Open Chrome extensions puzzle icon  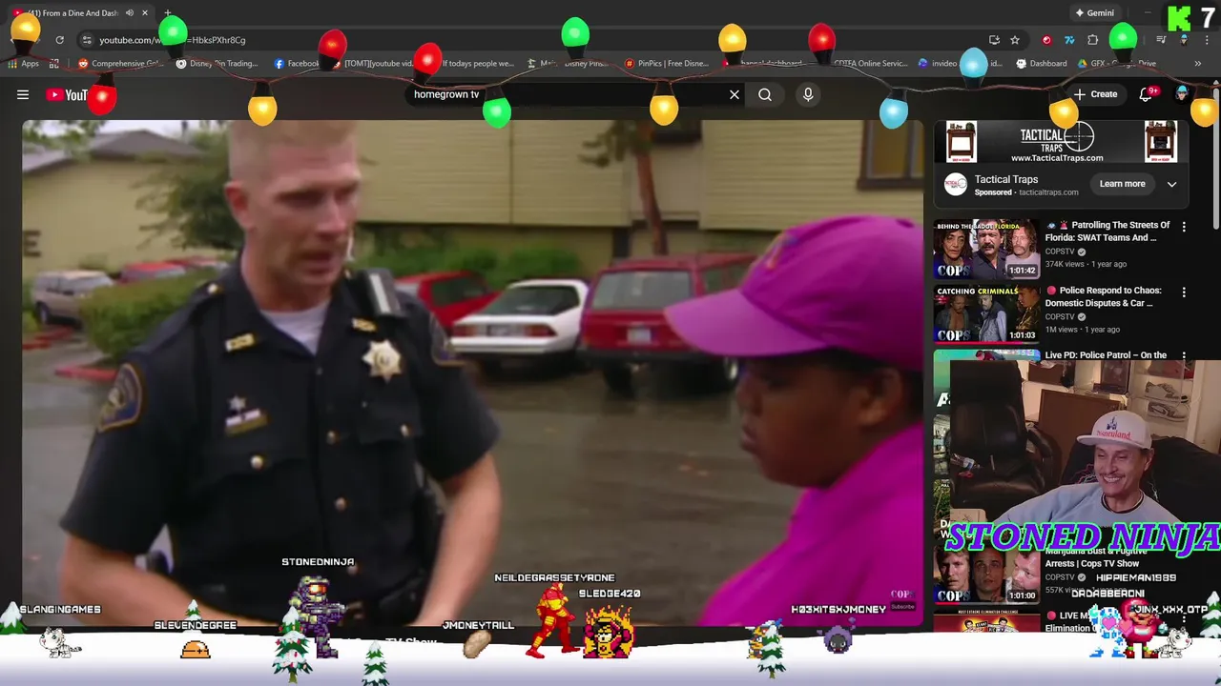click(1093, 40)
